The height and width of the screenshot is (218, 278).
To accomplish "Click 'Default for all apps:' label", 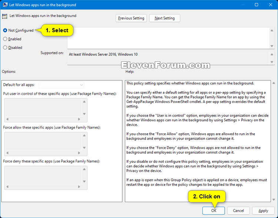I will pos(19,85).
